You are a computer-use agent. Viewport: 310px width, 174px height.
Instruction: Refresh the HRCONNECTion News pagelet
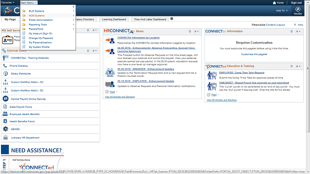[190, 31]
